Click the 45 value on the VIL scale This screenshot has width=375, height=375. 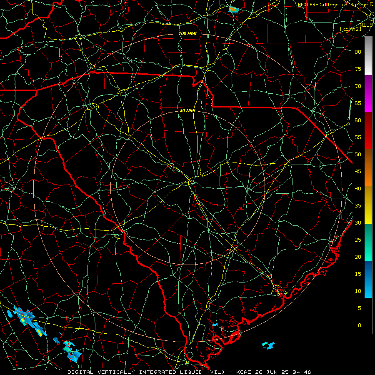point(358,172)
